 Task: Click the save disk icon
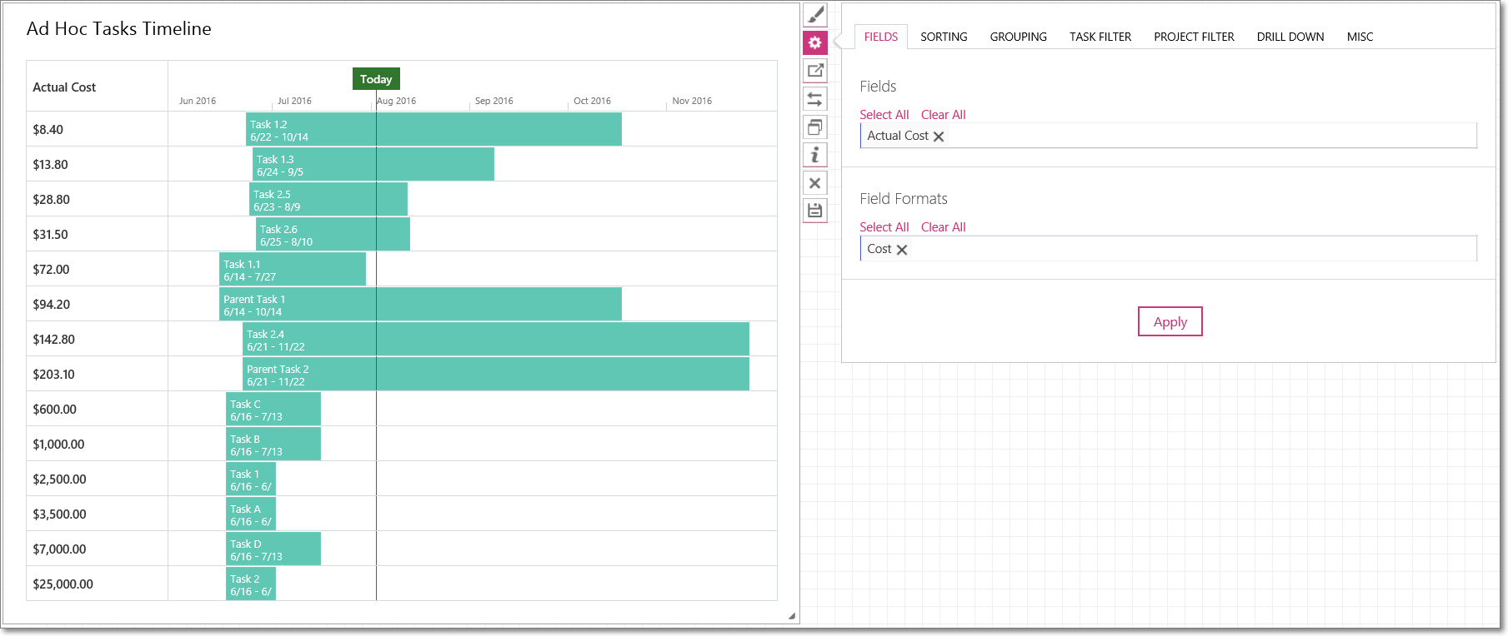pos(815,211)
